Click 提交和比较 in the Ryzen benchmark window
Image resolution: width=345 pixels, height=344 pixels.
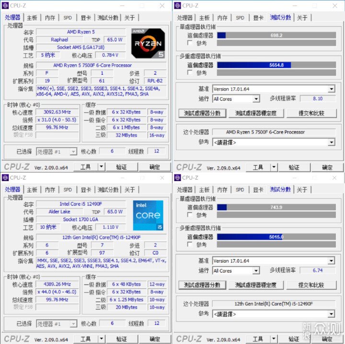[x=311, y=113]
